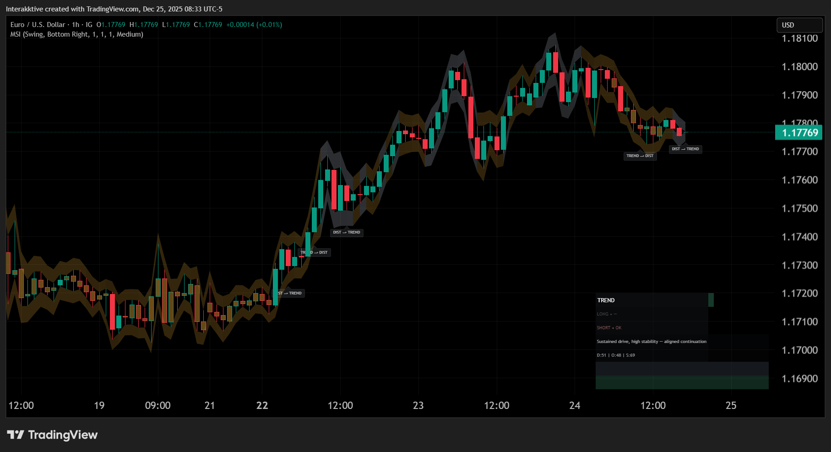Click the change value +0.00014 (+0.01%)
Viewport: 831px width, 452px height.
[x=254, y=25]
